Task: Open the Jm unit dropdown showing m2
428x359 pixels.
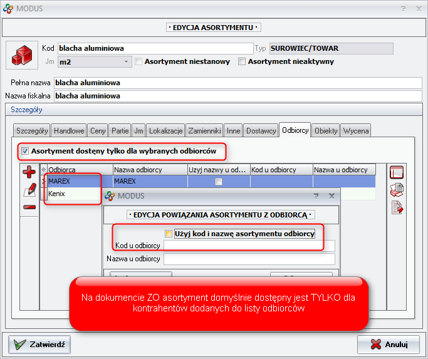Action: pos(95,62)
